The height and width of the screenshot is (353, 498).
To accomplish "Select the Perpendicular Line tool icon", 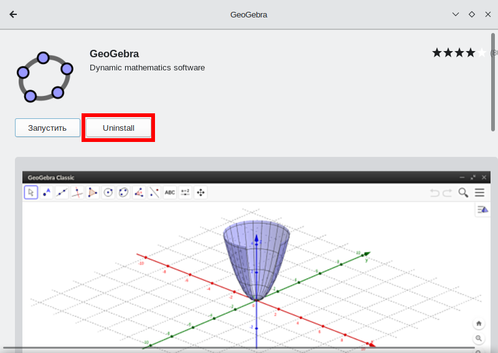I will coord(77,192).
